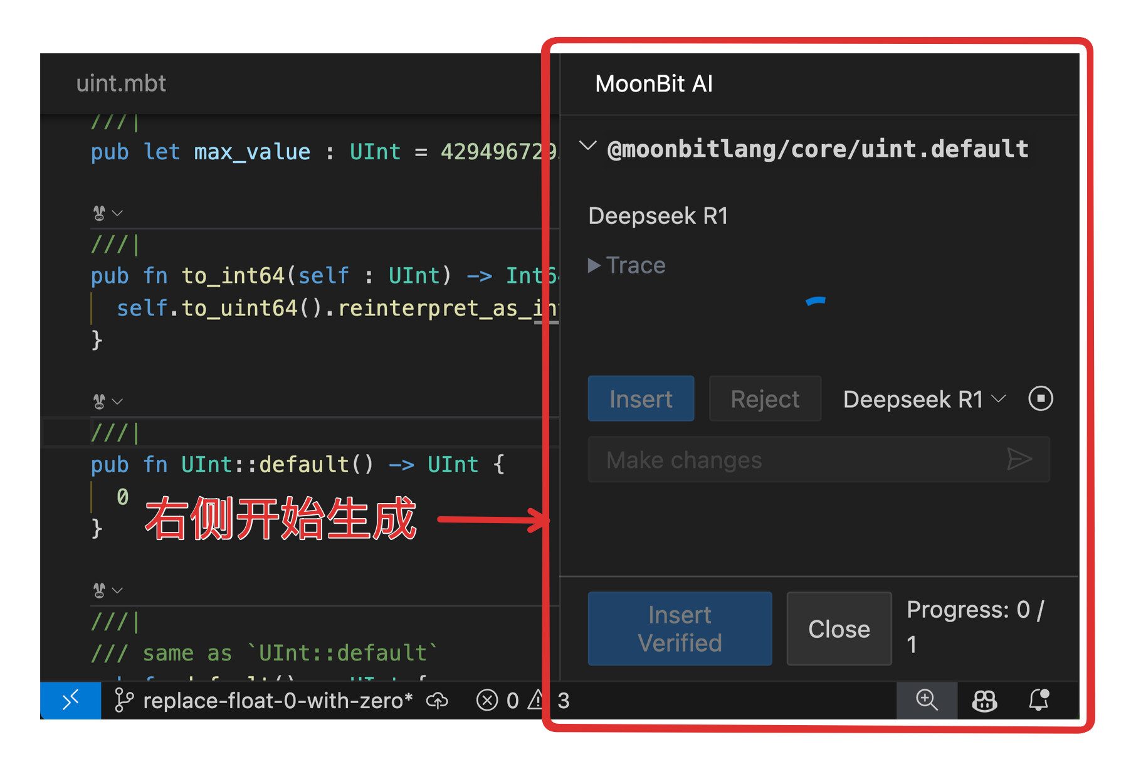The width and height of the screenshot is (1131, 769).
Task: Click the MoonBit icon above 'same as' comment
Action: pos(99,590)
